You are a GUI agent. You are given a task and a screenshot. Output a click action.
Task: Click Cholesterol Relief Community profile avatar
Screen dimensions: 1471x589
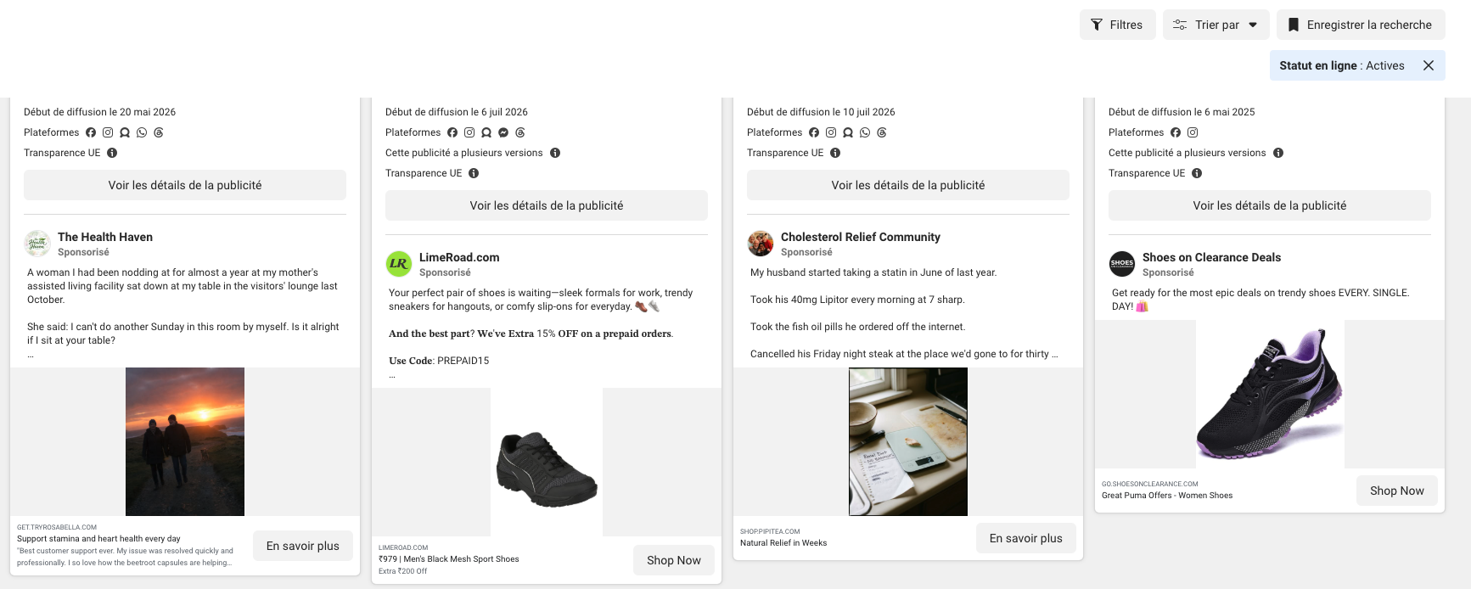coord(761,244)
